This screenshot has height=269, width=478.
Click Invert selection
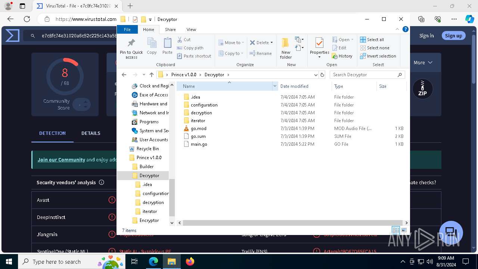(378, 56)
